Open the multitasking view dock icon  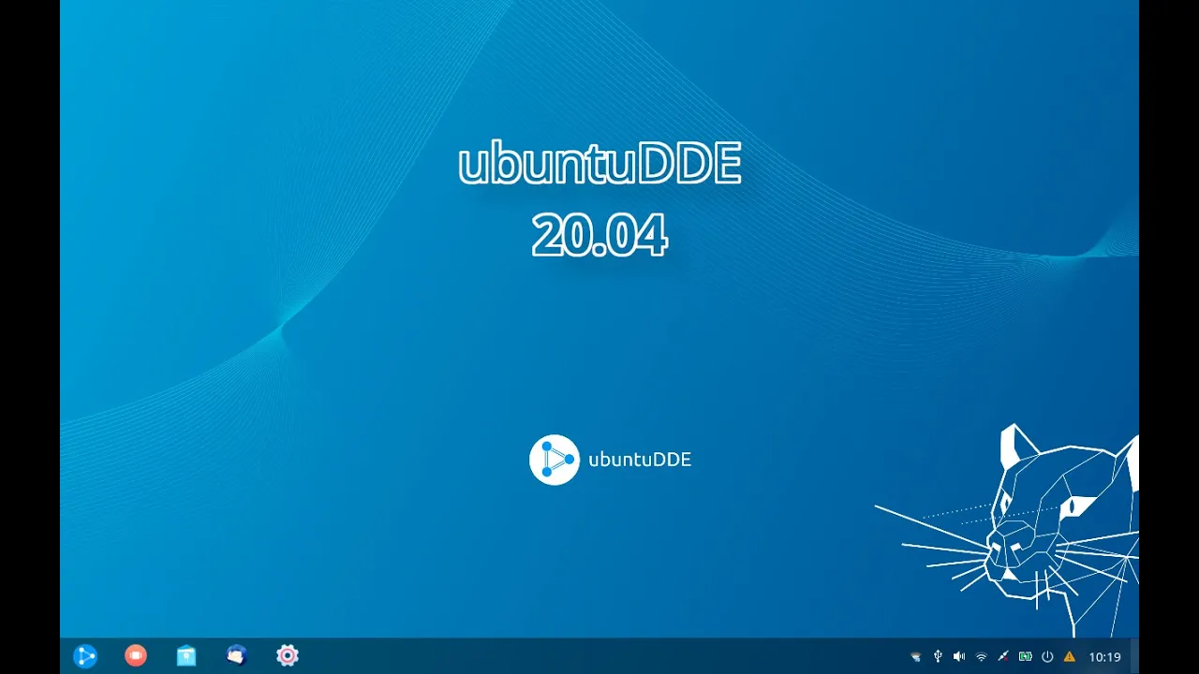click(136, 656)
